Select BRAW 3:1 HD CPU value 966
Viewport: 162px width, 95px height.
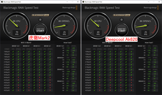149,83
